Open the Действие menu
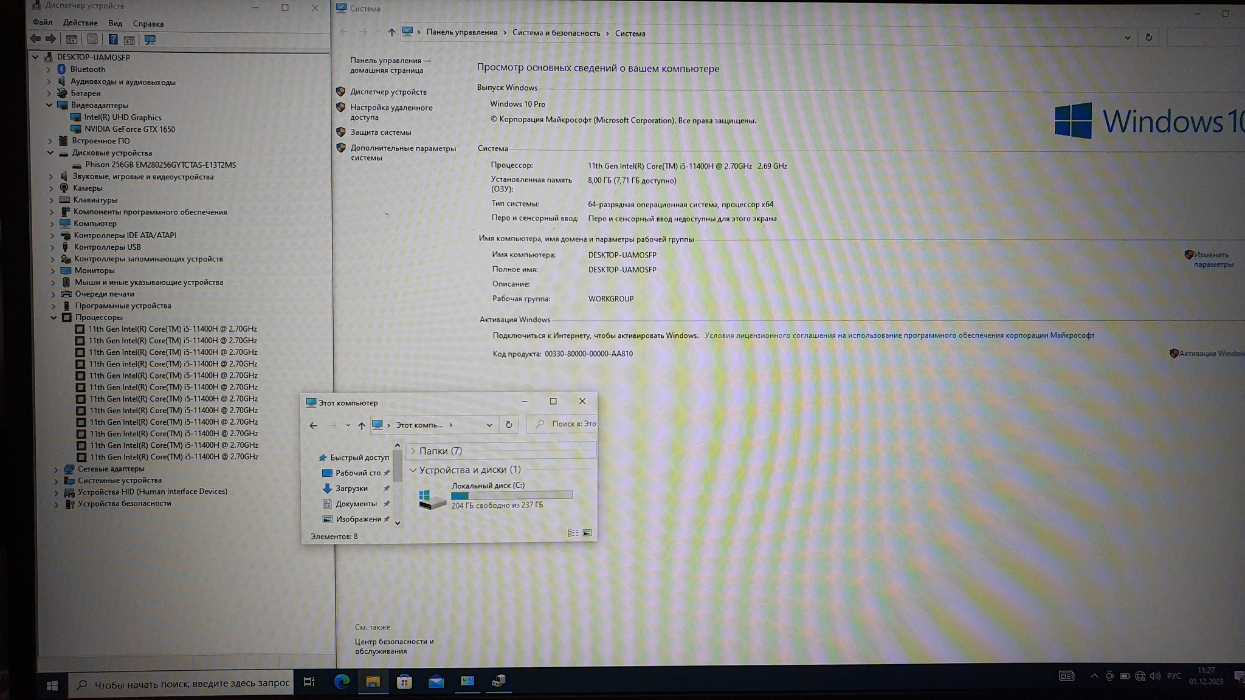The width and height of the screenshot is (1245, 700). [80, 23]
